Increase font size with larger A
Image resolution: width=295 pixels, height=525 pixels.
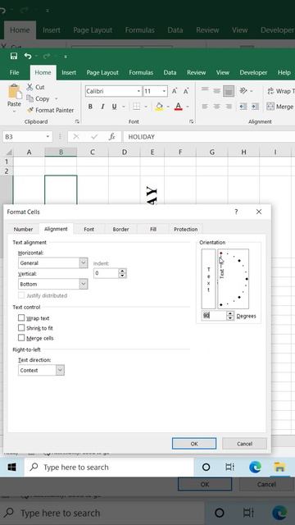[x=175, y=91]
